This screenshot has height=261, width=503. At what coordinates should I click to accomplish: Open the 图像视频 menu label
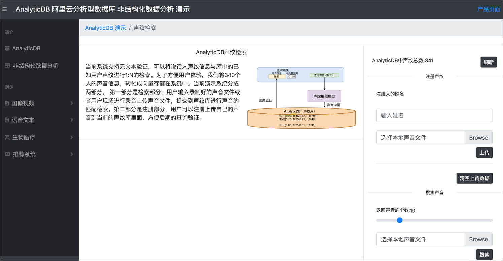23,103
